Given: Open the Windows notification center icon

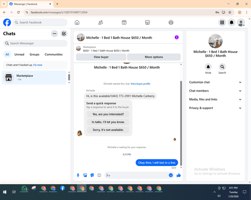Looking at the screenshot, I should click(x=244, y=192).
